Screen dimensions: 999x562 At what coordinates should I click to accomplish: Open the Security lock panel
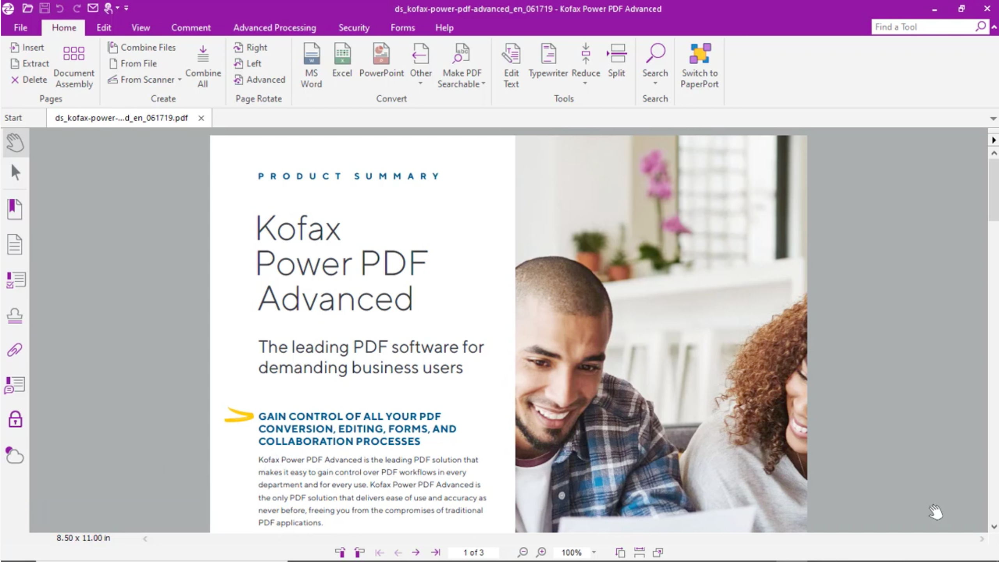click(x=15, y=419)
